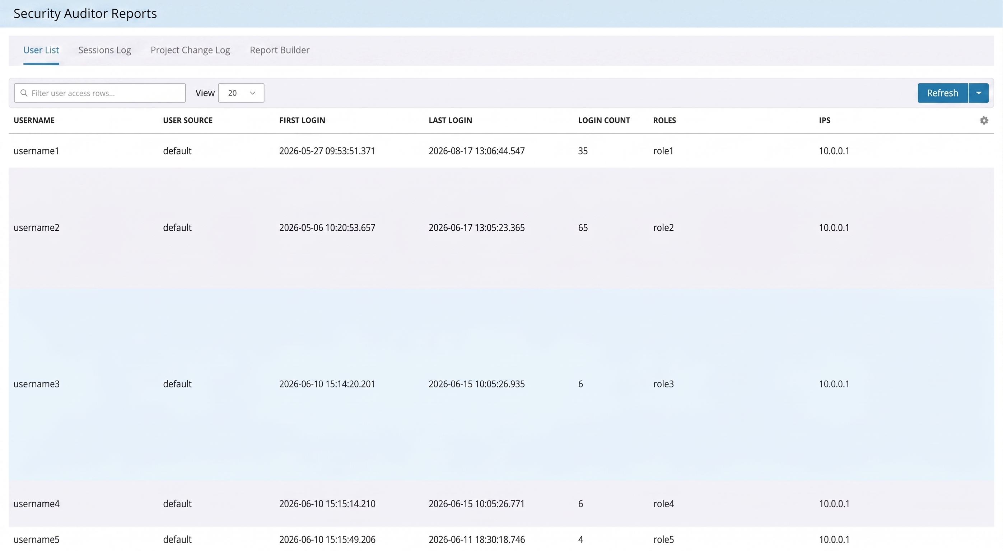This screenshot has height=551, width=1003.
Task: Click the role5 cell
Action: [x=663, y=540]
